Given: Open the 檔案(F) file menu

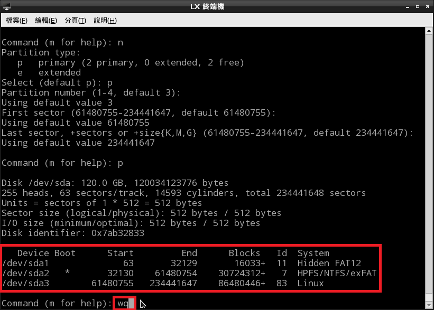Looking at the screenshot, I should (x=16, y=21).
